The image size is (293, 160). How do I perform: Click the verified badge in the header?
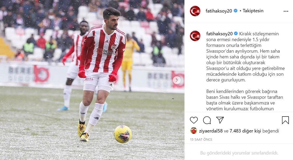[236, 11]
